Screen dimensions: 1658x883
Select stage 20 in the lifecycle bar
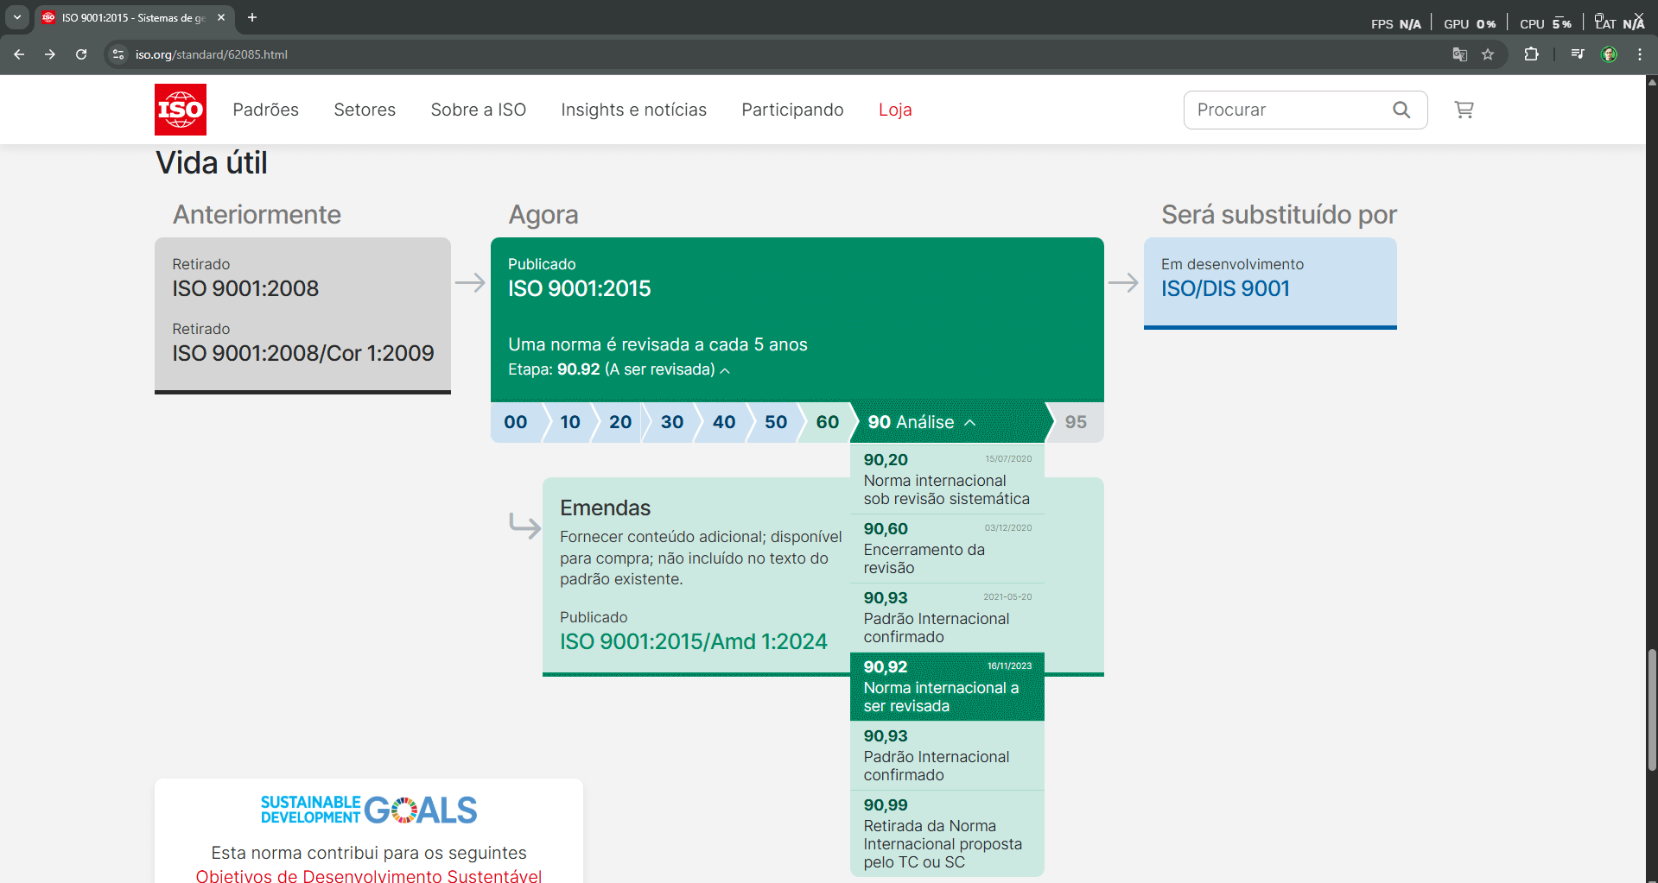[x=620, y=422]
